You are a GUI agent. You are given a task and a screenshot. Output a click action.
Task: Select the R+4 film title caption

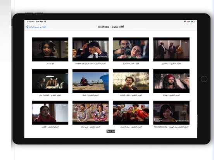(x=90, y=95)
